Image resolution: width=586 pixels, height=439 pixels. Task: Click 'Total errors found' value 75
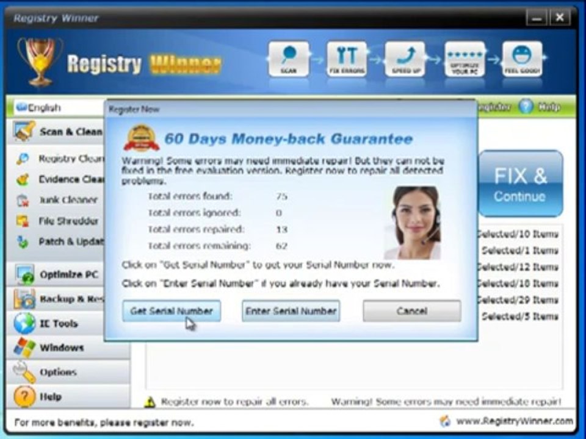pos(282,196)
